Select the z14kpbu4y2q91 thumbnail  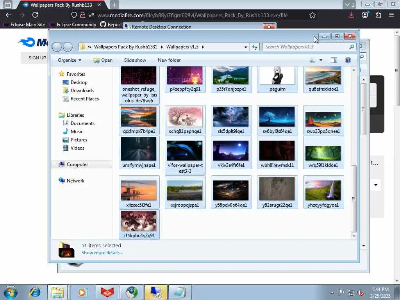139,224
